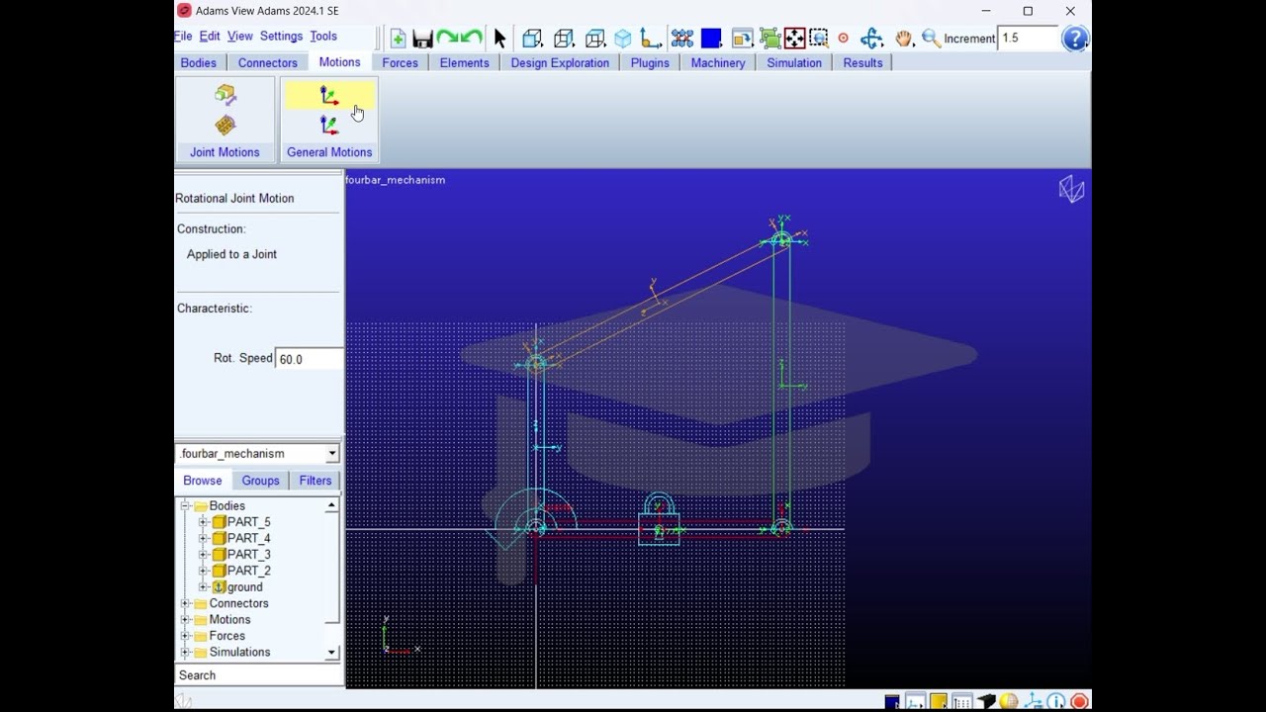Activate the hand pan view tool
1266x712 pixels.
click(903, 39)
